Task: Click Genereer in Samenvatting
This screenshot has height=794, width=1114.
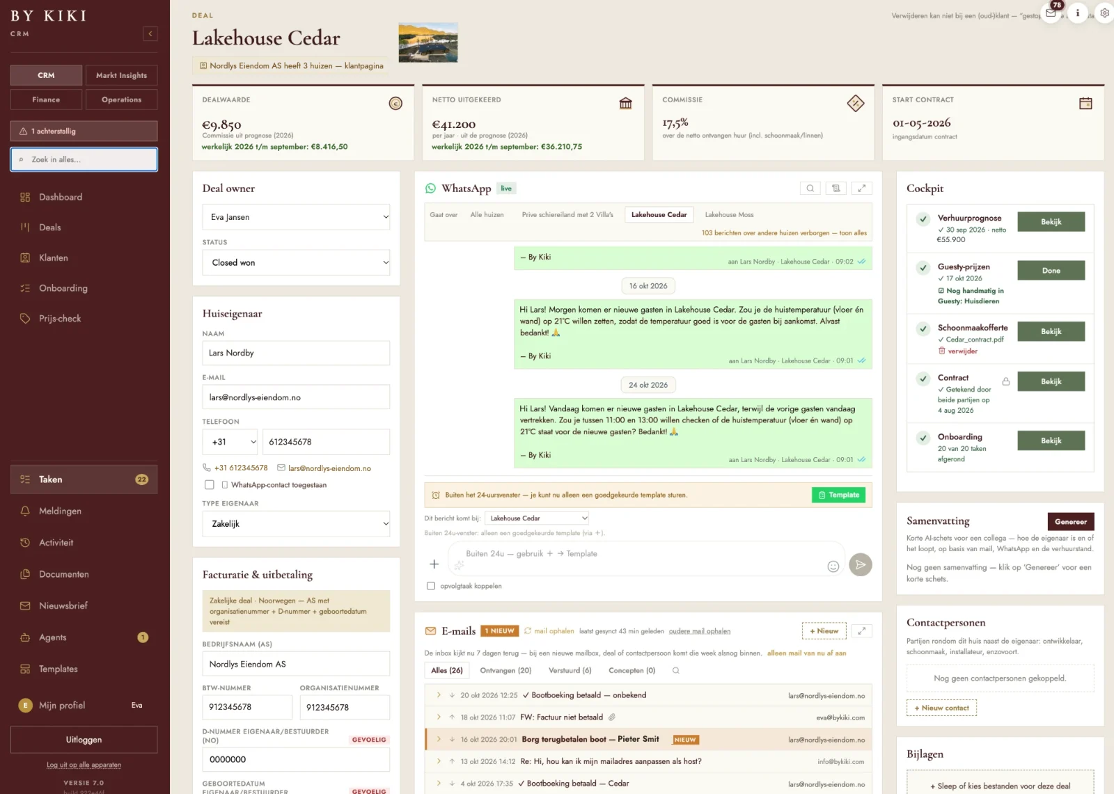Action: 1071,521
